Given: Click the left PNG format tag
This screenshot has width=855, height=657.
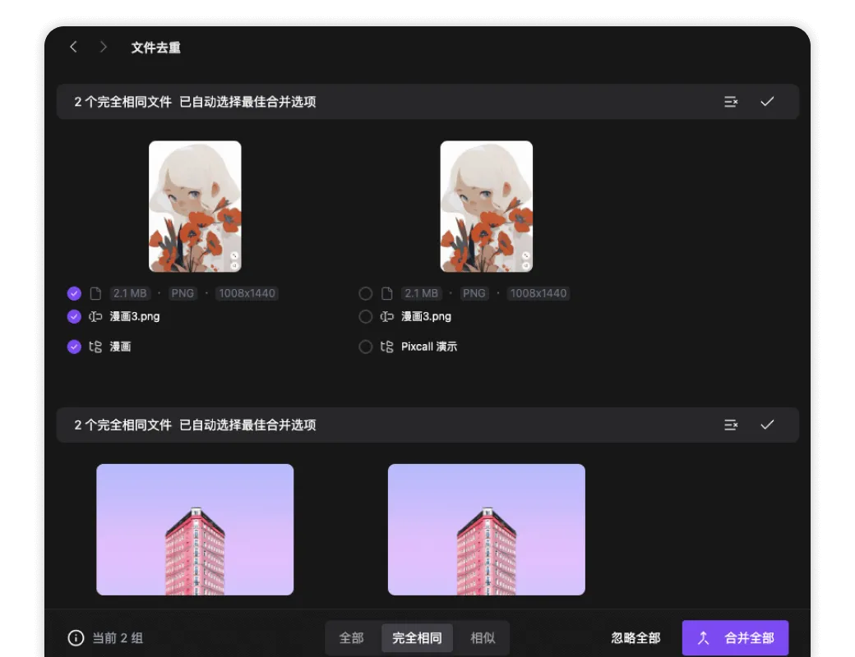Looking at the screenshot, I should click(x=183, y=294).
